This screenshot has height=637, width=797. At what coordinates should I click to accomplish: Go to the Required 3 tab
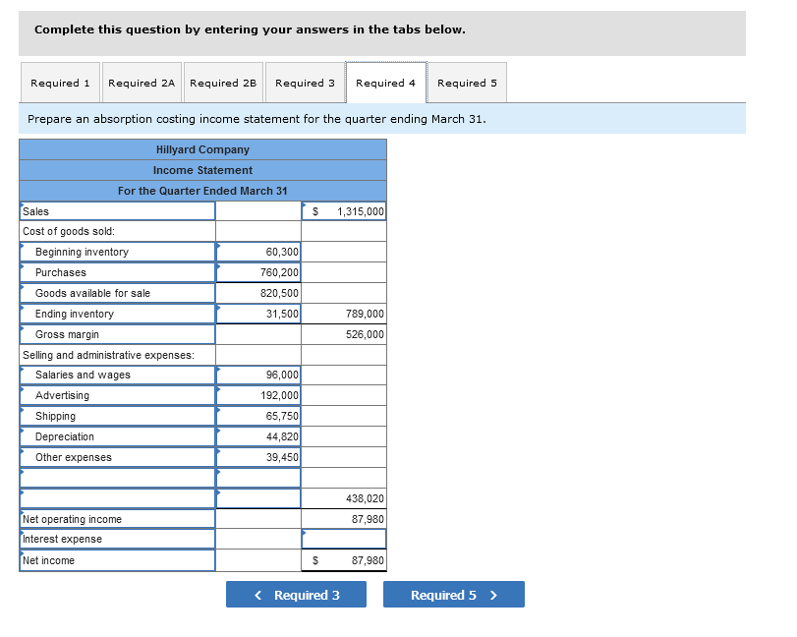(305, 83)
